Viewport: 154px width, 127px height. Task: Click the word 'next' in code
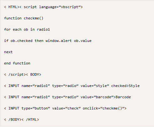8,52
